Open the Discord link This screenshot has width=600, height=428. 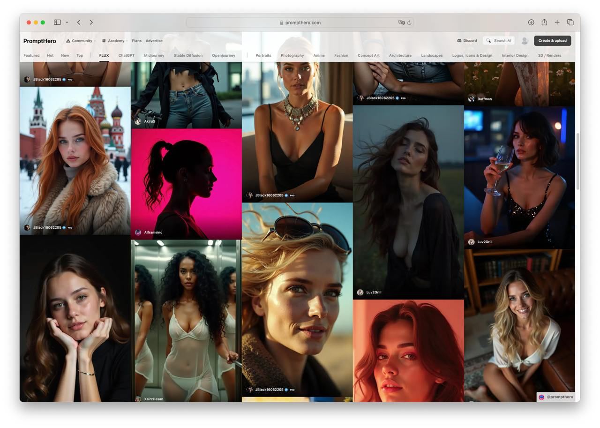pyautogui.click(x=467, y=41)
